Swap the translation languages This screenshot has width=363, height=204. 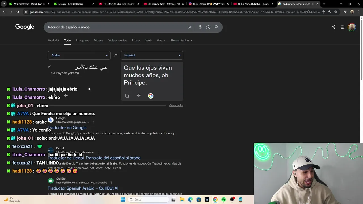click(115, 55)
